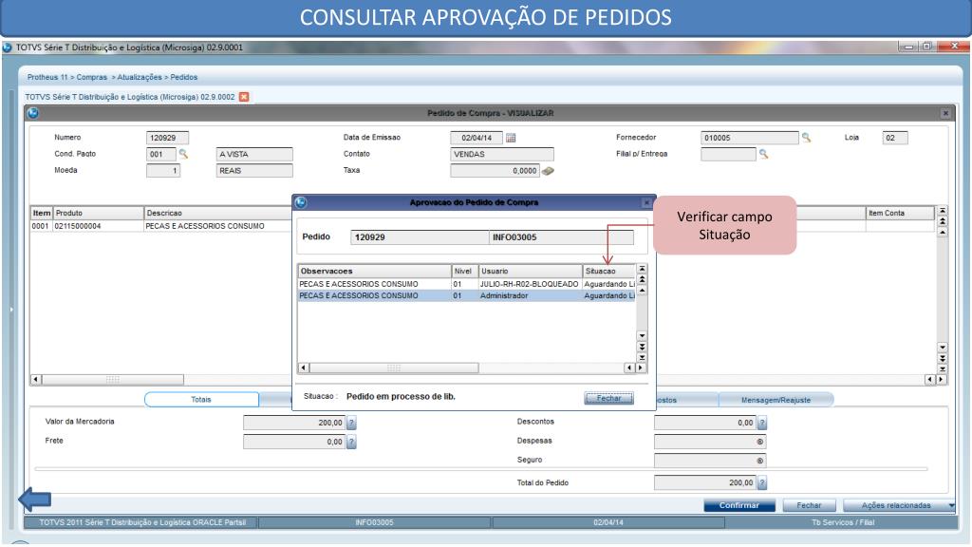The width and height of the screenshot is (972, 547).
Task: Click the globe icon in Pedido de Compra title bar
Action: click(x=33, y=113)
